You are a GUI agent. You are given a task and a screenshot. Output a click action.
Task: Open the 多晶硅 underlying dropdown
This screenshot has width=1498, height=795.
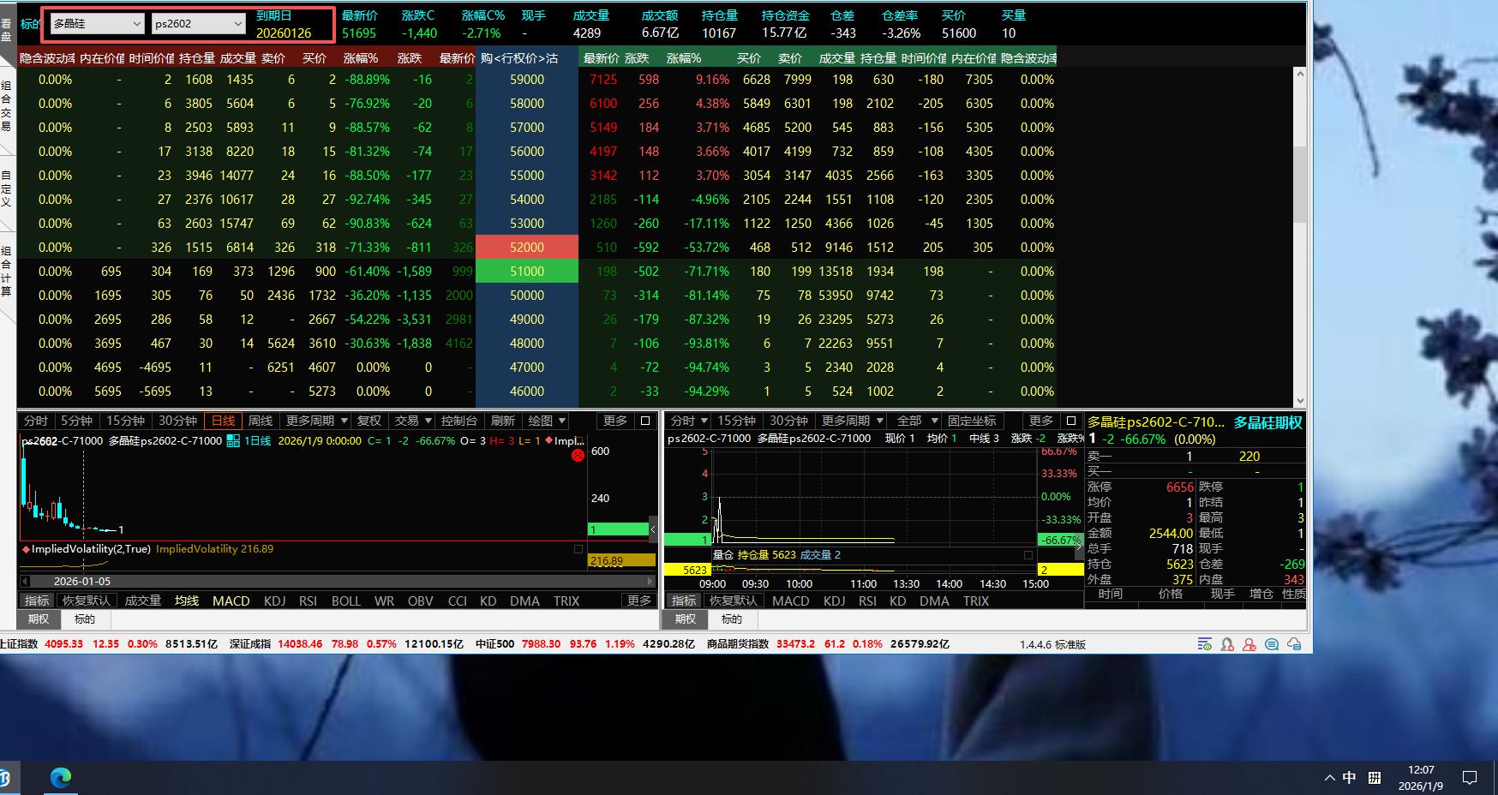(x=96, y=24)
